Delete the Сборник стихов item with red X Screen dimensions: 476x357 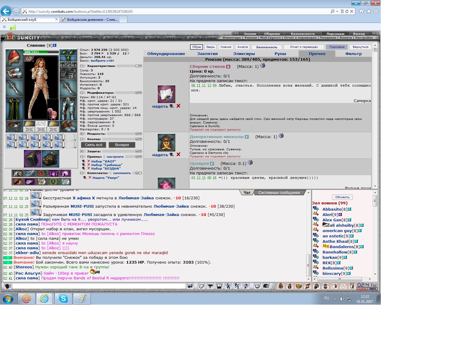pos(178,106)
